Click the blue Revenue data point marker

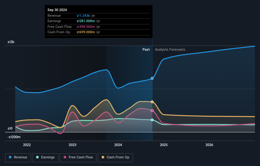click(152, 78)
